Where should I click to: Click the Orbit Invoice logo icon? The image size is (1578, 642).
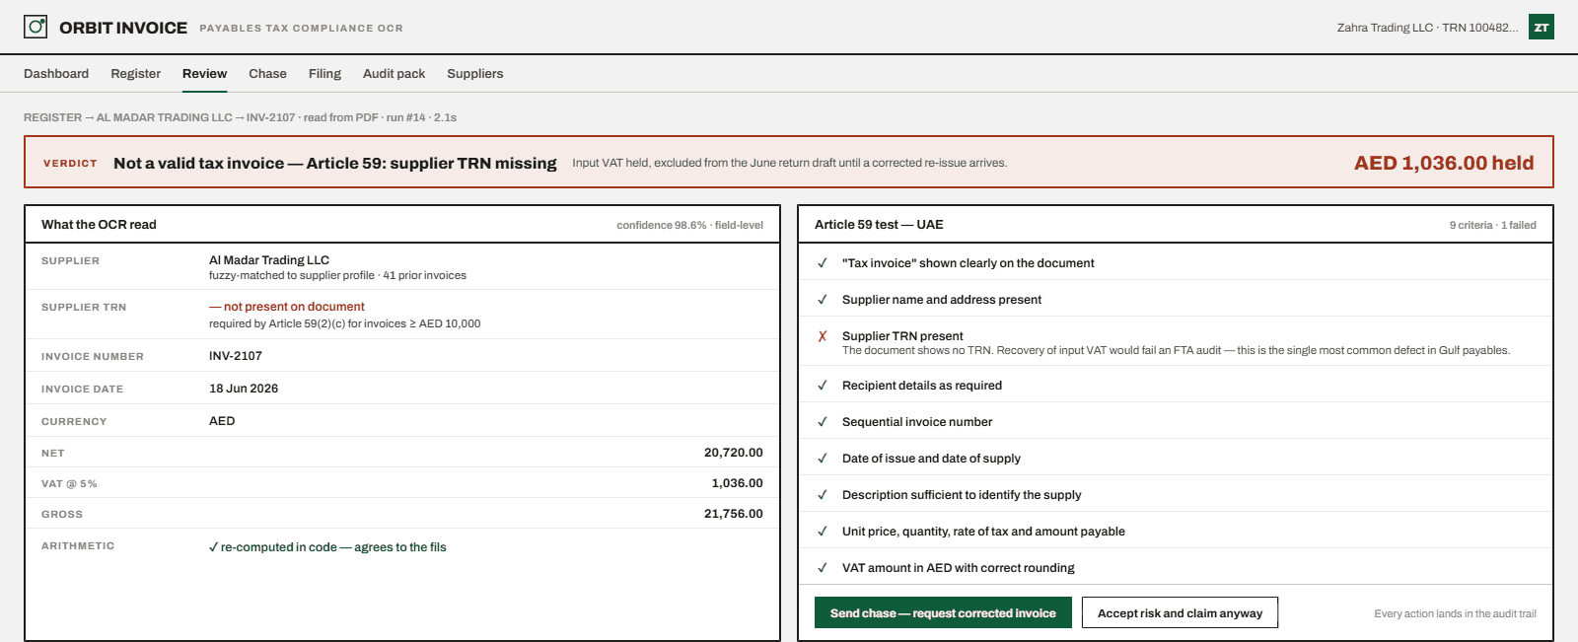(36, 27)
